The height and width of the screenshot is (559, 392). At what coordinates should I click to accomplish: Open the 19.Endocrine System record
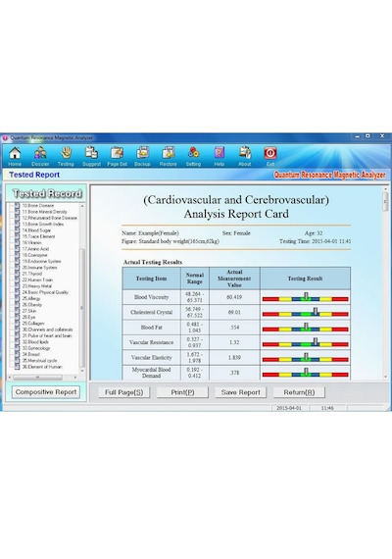(x=41, y=261)
